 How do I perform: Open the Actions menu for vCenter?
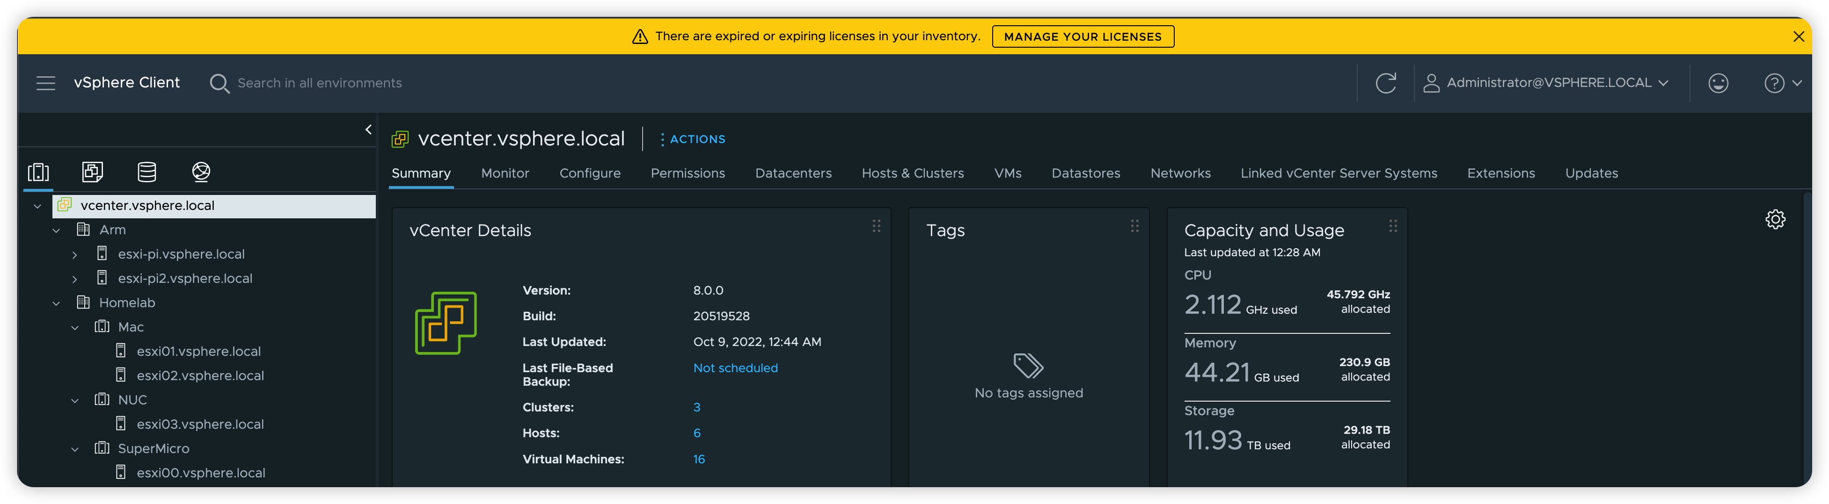[x=692, y=139]
